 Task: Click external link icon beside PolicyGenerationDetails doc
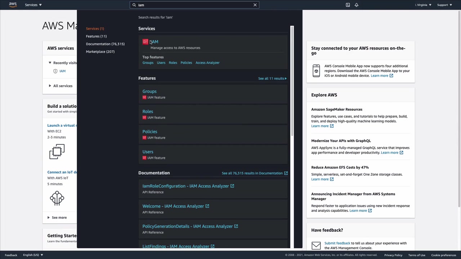coord(236,226)
